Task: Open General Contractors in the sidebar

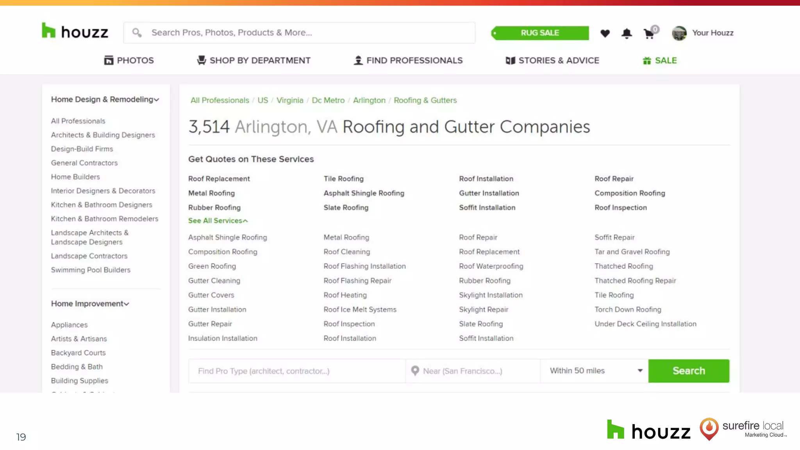Action: (84, 163)
